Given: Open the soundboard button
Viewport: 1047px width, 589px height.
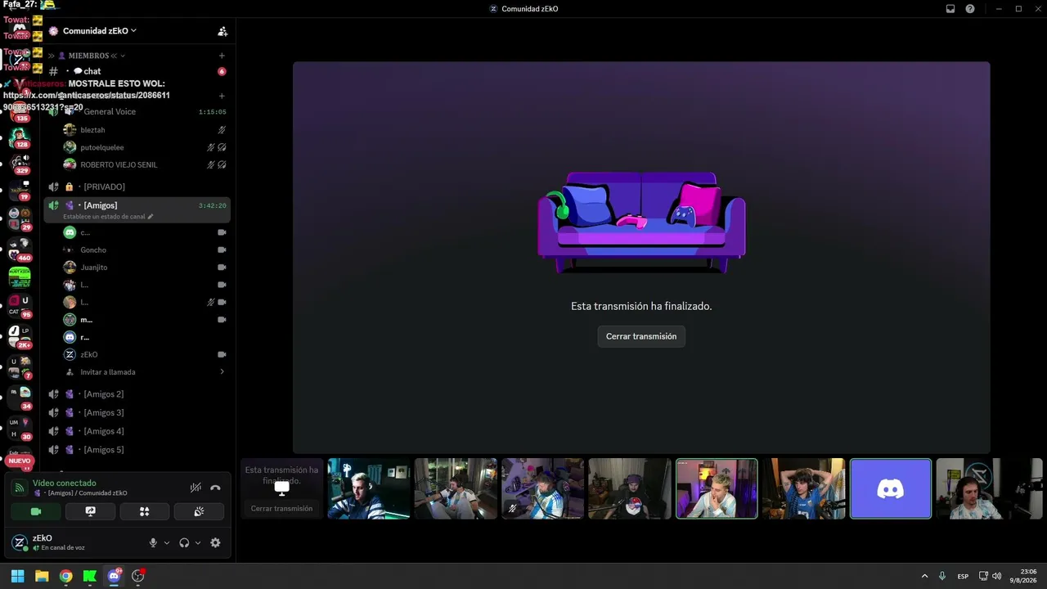Looking at the screenshot, I should pos(199,511).
